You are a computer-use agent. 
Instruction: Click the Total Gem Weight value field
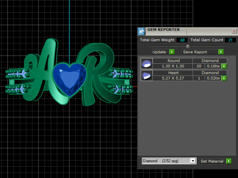(182, 40)
